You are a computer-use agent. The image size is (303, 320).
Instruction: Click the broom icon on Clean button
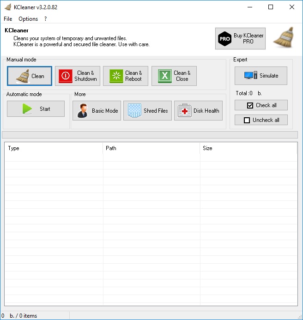click(x=23, y=76)
